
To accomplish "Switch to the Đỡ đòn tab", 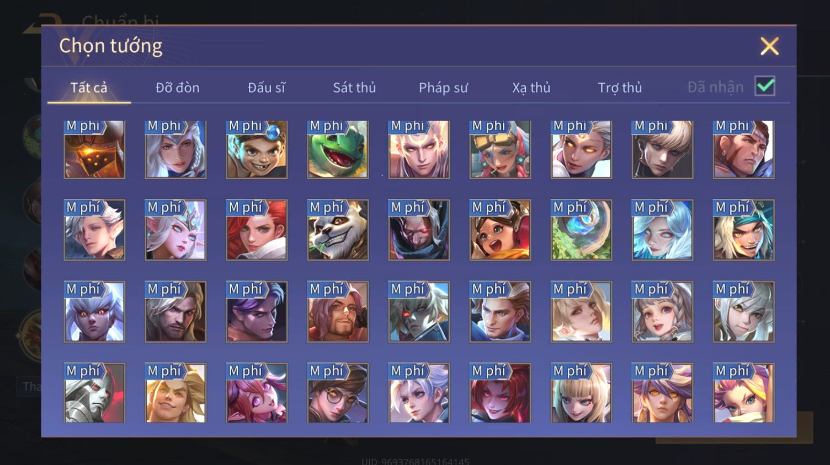I will click(177, 88).
